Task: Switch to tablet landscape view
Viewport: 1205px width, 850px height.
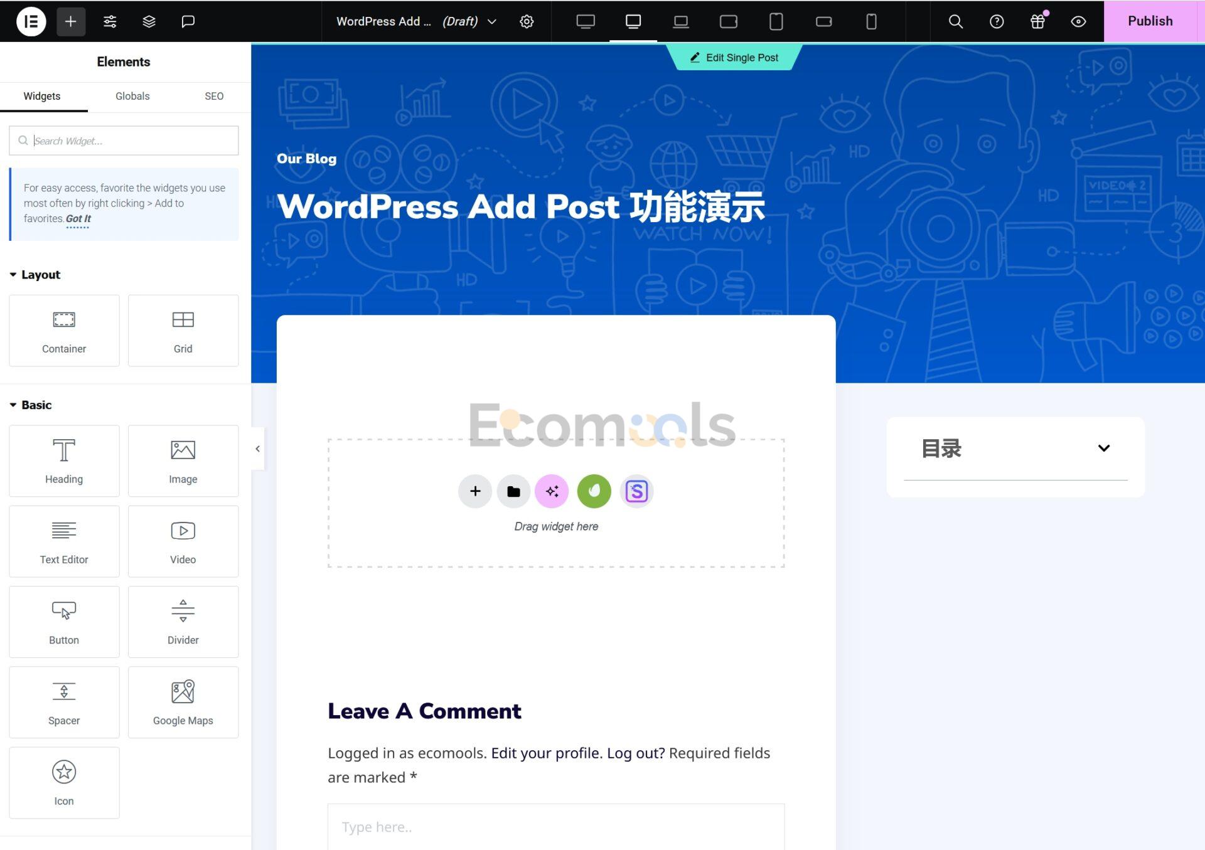Action: click(729, 21)
